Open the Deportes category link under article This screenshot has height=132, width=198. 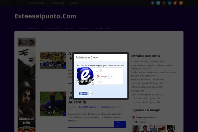pyautogui.click(x=92, y=107)
